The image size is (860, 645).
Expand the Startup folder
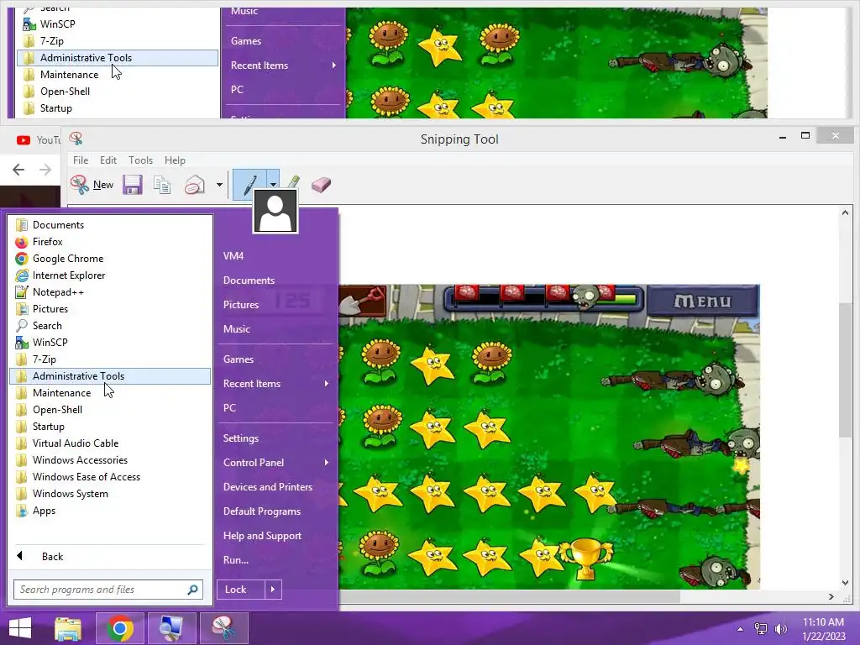point(110,427)
